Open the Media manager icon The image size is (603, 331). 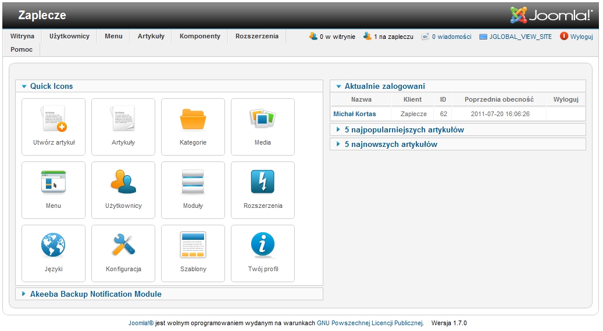pyautogui.click(x=263, y=126)
